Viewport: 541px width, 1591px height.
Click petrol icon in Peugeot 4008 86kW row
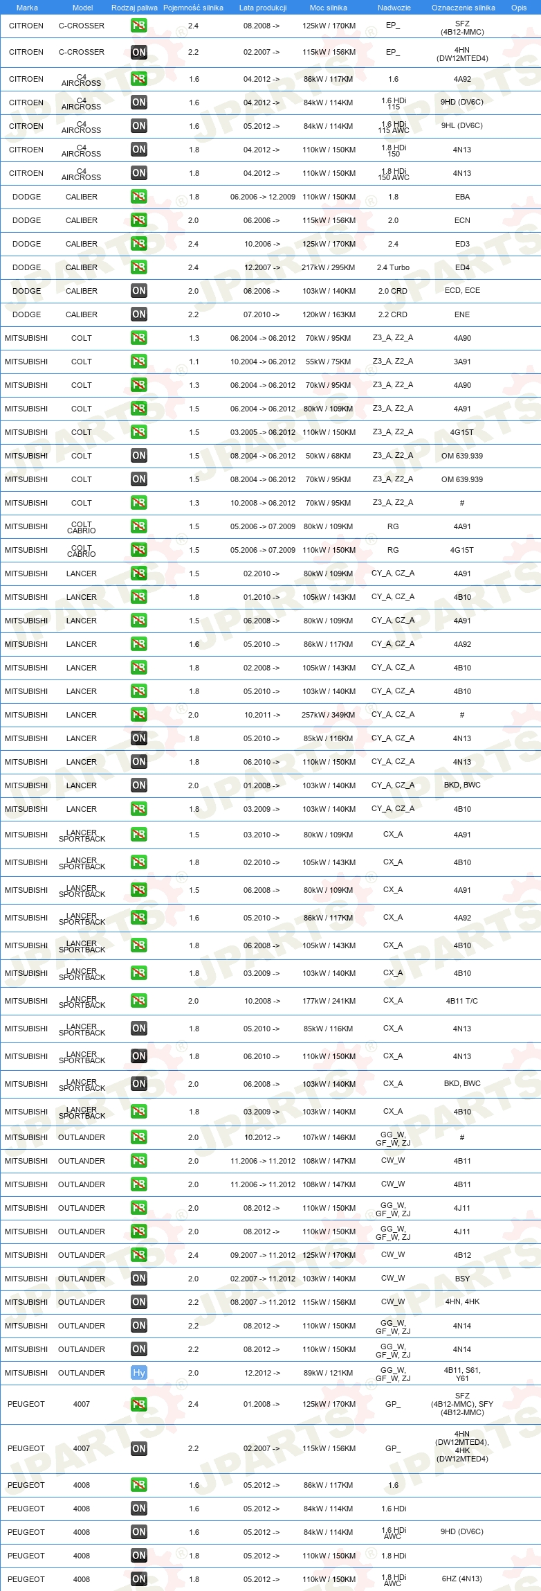[139, 1485]
